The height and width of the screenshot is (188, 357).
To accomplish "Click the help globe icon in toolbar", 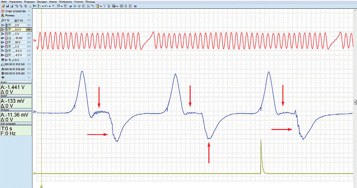I will [x=135, y=6].
